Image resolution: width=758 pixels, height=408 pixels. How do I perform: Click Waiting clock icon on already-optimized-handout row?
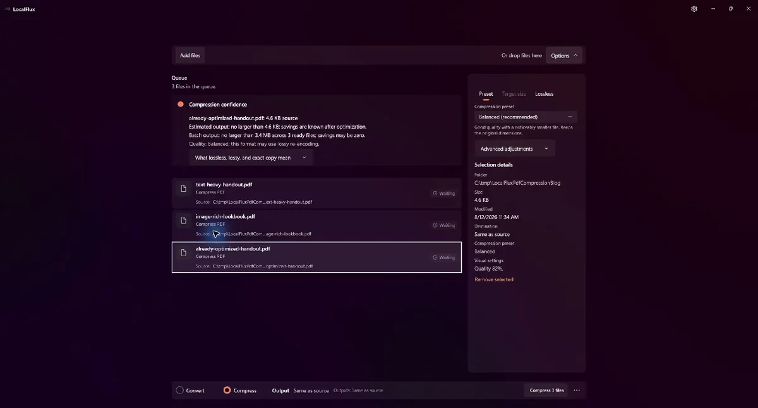point(435,257)
